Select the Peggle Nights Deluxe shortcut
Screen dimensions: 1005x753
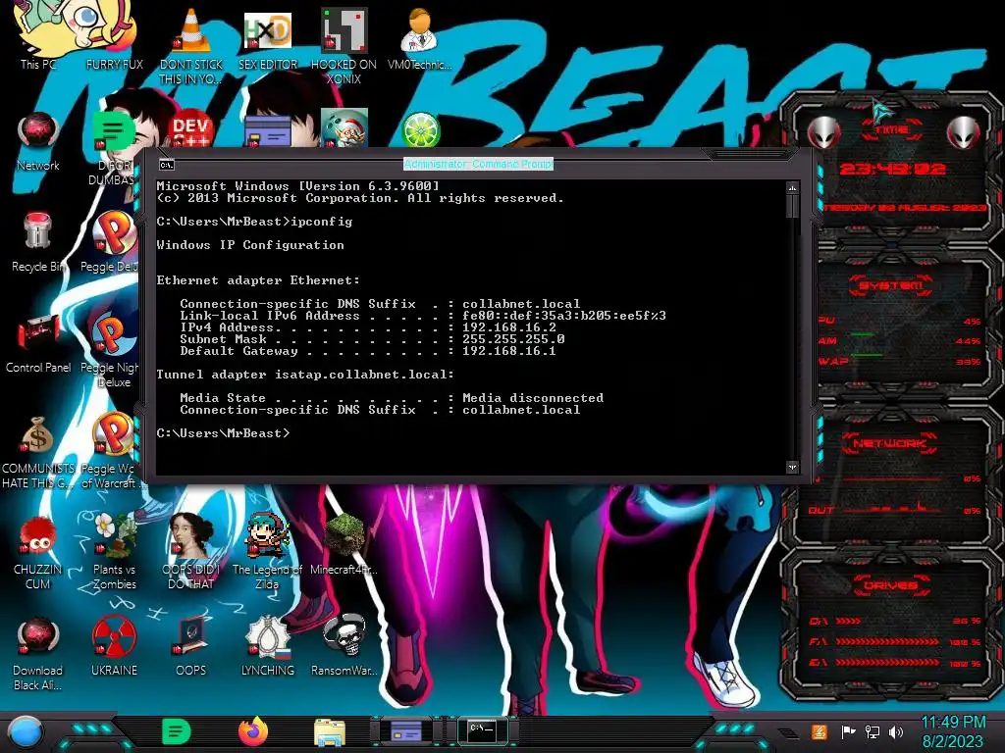tap(112, 351)
